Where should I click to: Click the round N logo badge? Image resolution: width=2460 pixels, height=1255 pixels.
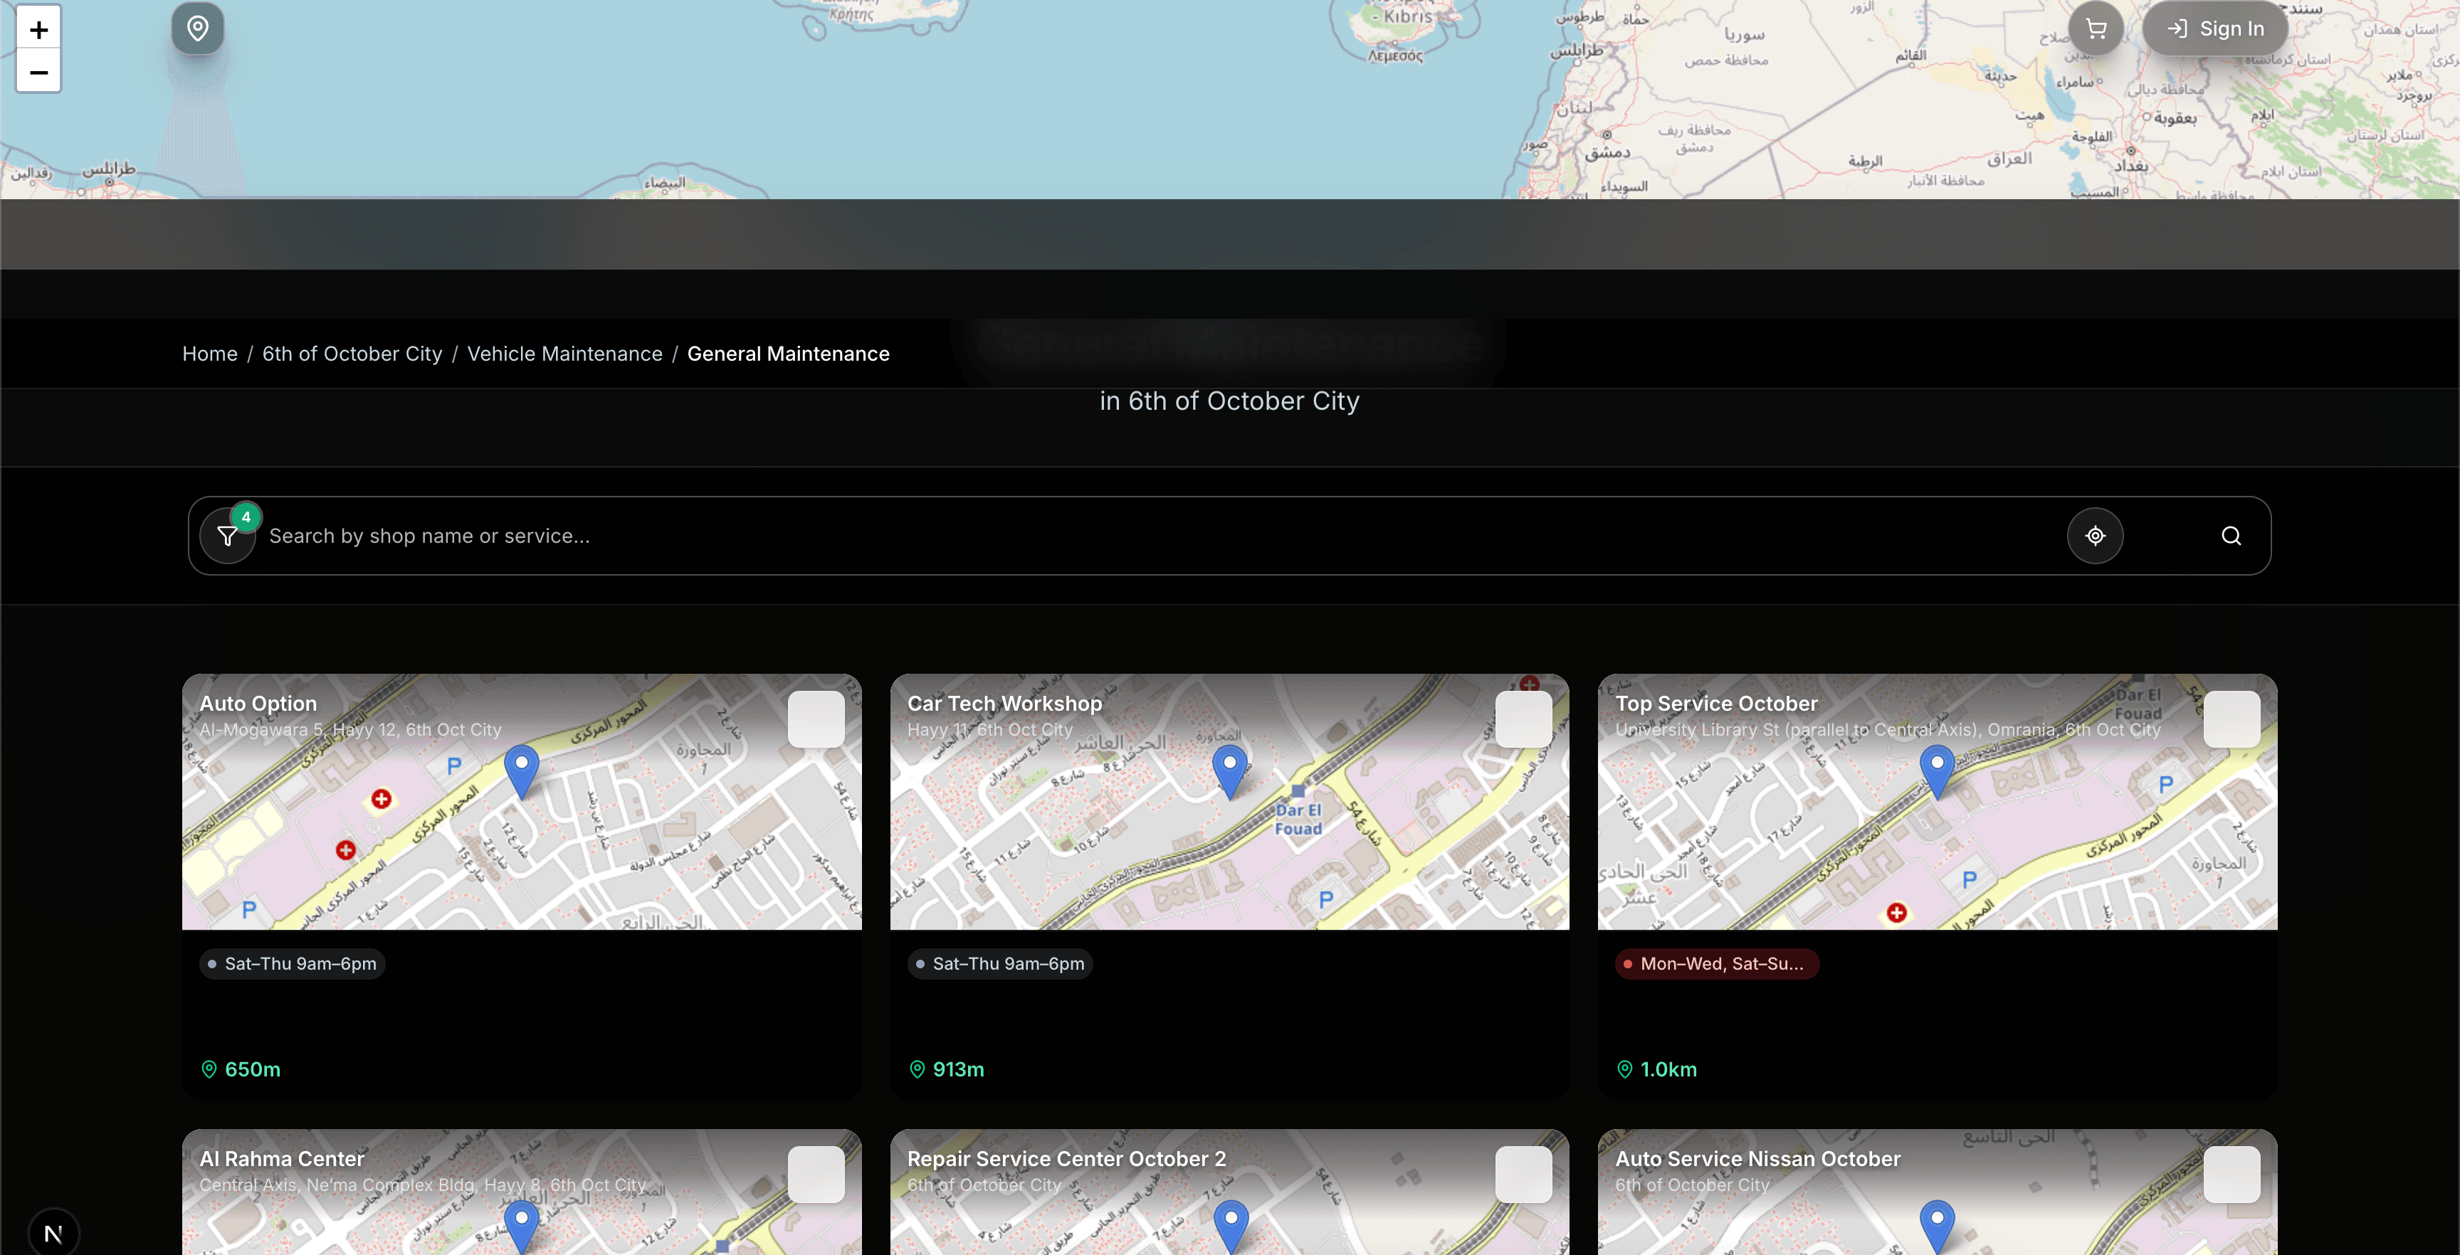[x=53, y=1233]
